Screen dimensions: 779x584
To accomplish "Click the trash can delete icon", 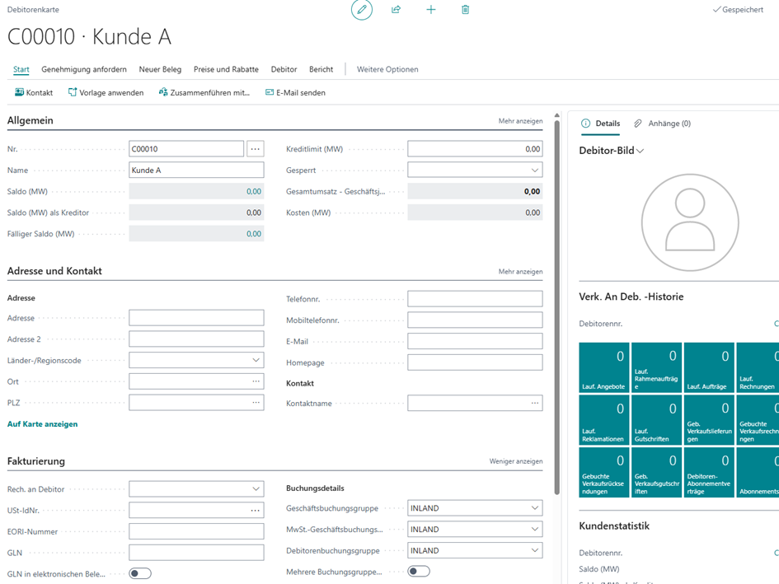I will coord(465,10).
